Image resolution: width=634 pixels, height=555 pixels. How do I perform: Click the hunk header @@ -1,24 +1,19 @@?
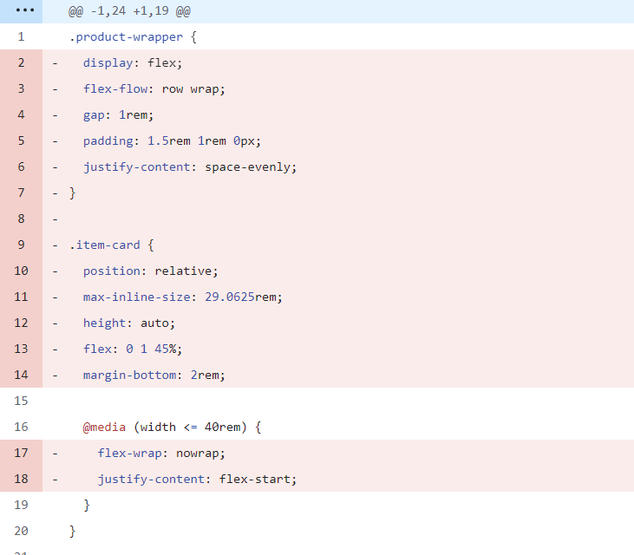[129, 11]
